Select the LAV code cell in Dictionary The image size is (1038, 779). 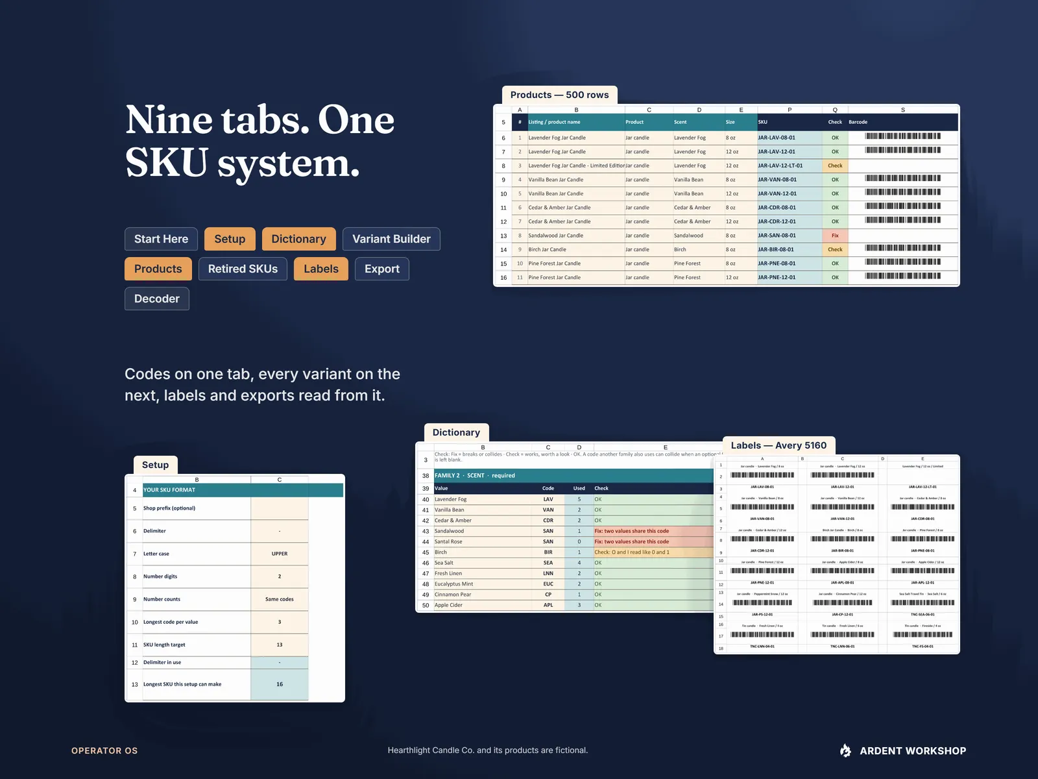coord(548,499)
